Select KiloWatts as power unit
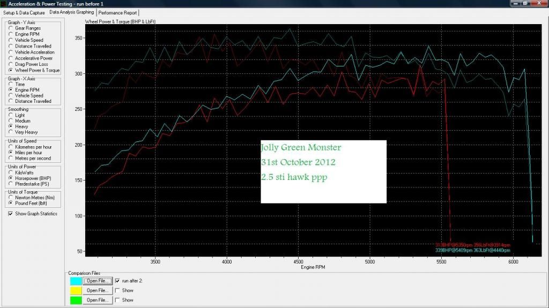Viewport: 549px width, 308px height. [11, 172]
